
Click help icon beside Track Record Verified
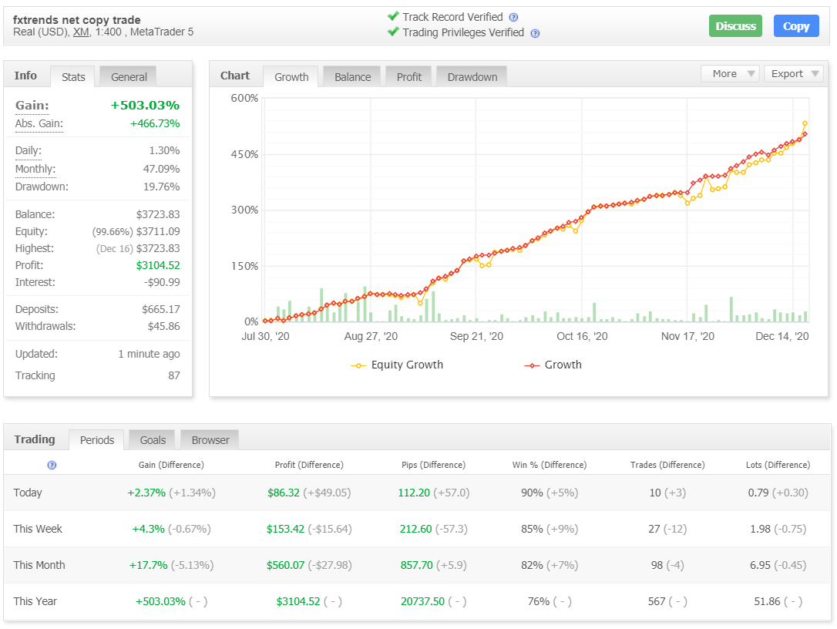513,17
